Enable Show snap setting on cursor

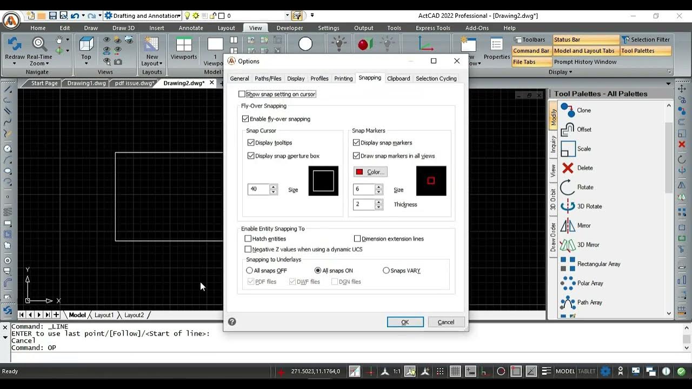tap(242, 94)
